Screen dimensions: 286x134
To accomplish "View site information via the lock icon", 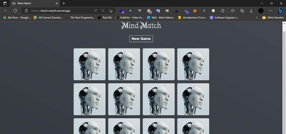I will [x=26, y=11].
